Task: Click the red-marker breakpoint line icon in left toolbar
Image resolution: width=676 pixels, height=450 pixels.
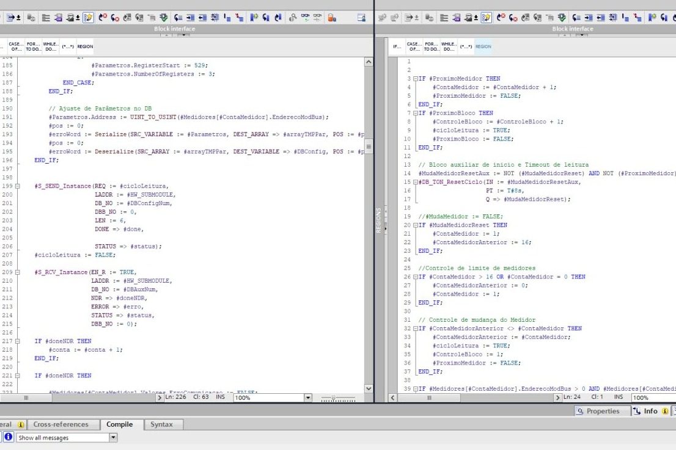Action: pos(239,18)
